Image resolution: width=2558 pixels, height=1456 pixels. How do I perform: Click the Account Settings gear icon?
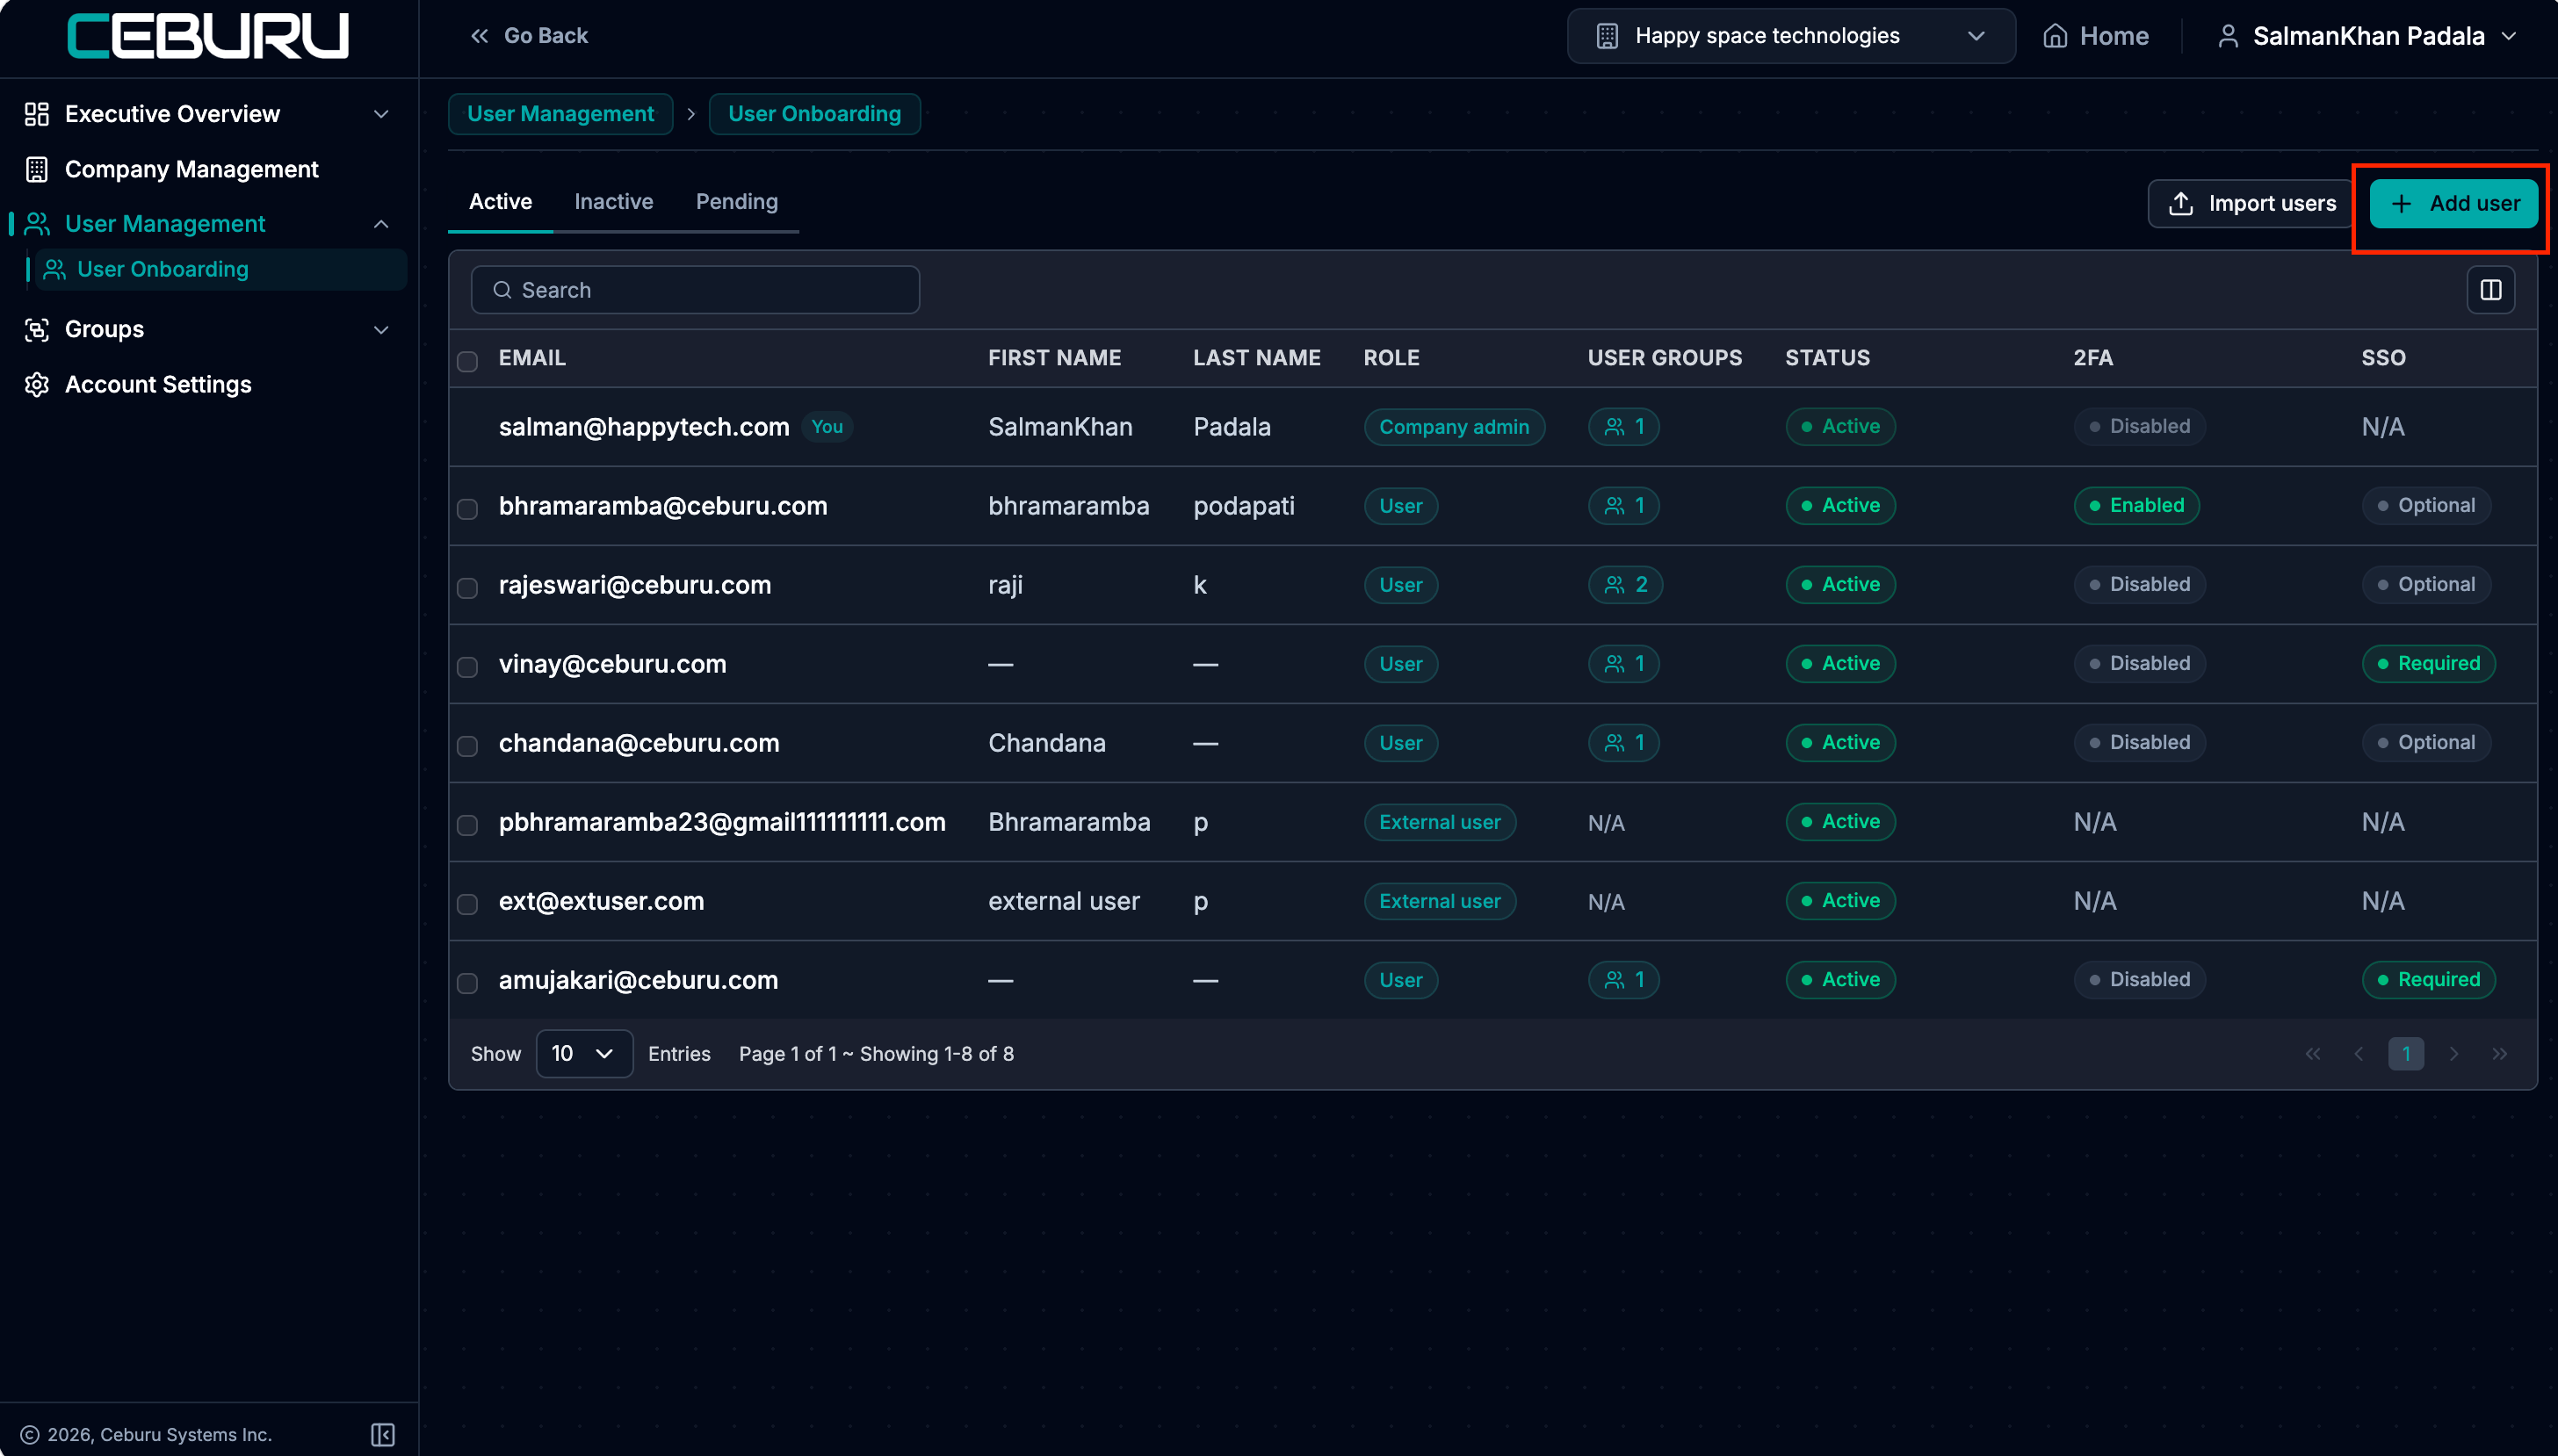pos(37,385)
